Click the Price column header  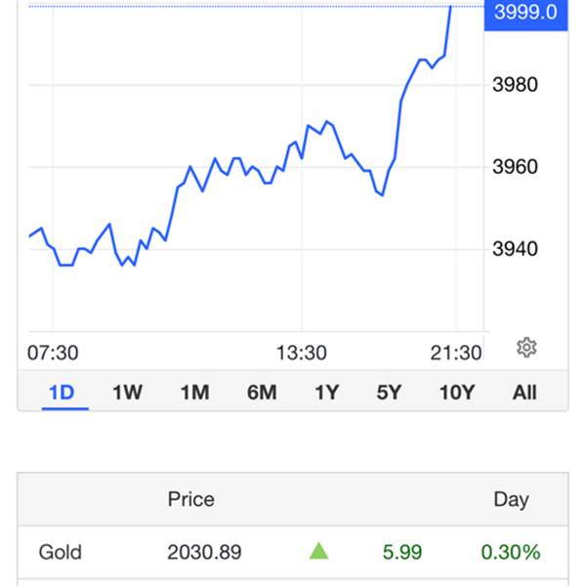(191, 499)
